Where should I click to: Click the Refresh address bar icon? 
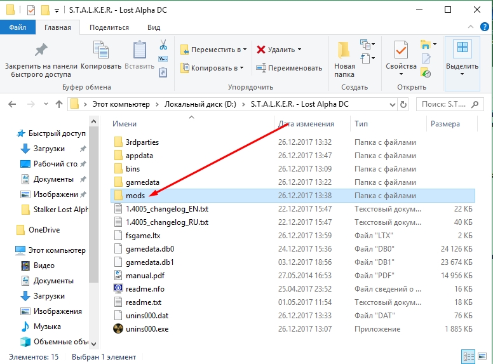click(x=403, y=104)
